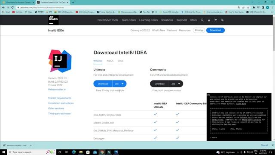The image size is (275, 155).
Task: Open the Support menu
Action: click(x=182, y=20)
